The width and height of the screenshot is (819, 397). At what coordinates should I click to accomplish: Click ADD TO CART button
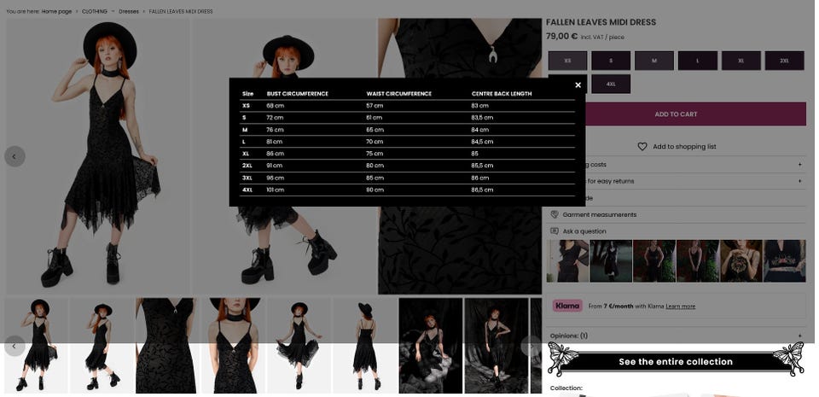point(676,114)
